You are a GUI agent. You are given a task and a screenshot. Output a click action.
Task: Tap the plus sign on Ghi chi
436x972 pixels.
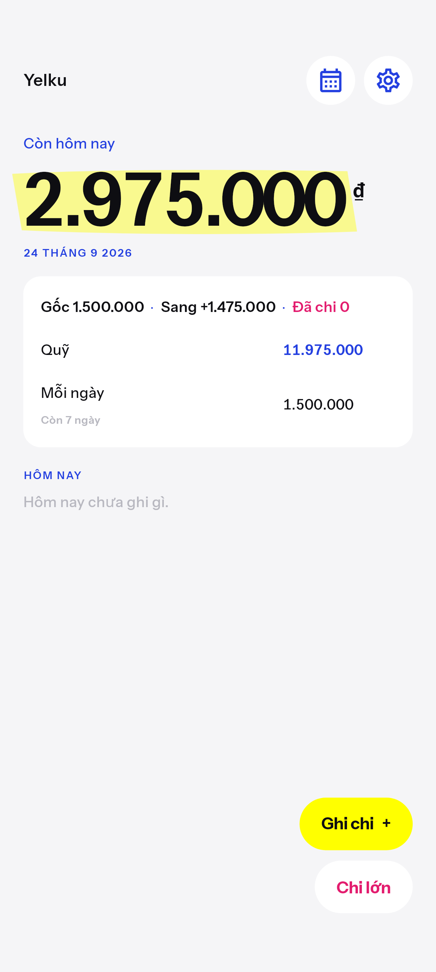click(386, 823)
